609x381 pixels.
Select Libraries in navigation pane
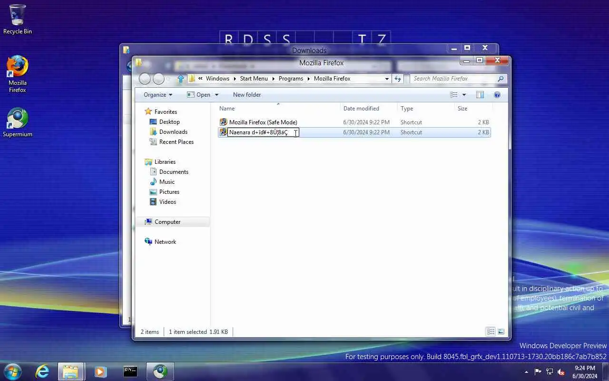click(165, 162)
